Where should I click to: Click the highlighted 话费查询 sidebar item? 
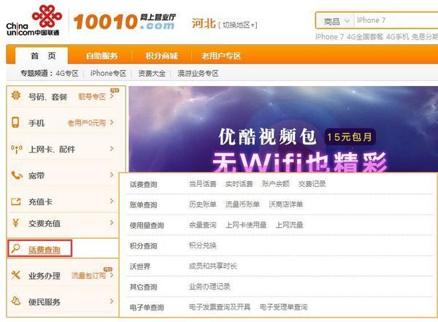pyautogui.click(x=39, y=248)
